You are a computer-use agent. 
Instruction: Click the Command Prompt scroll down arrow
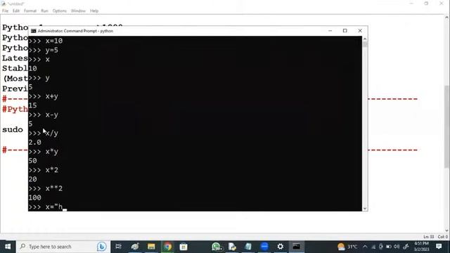(x=365, y=209)
